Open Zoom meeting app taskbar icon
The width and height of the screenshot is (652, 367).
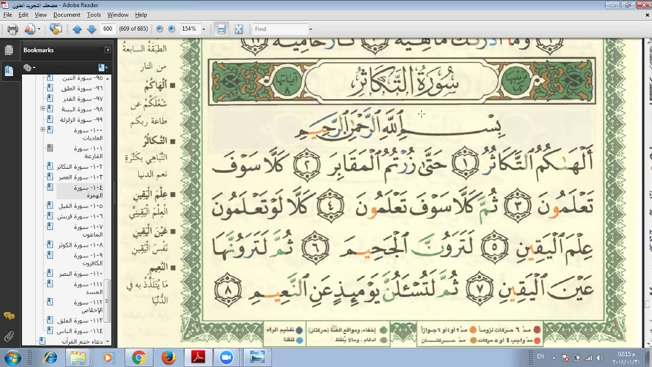point(226,358)
